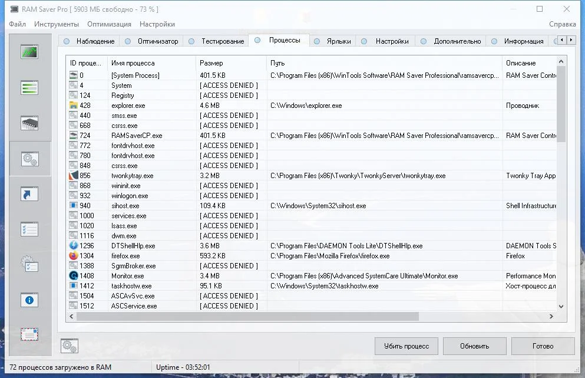Open the shortcuts arrow sidebar icon
The width and height of the screenshot is (585, 378).
pos(29,194)
